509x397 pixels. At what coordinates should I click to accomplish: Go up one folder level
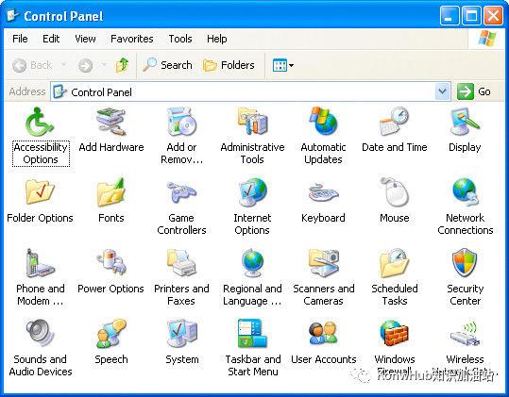click(123, 65)
